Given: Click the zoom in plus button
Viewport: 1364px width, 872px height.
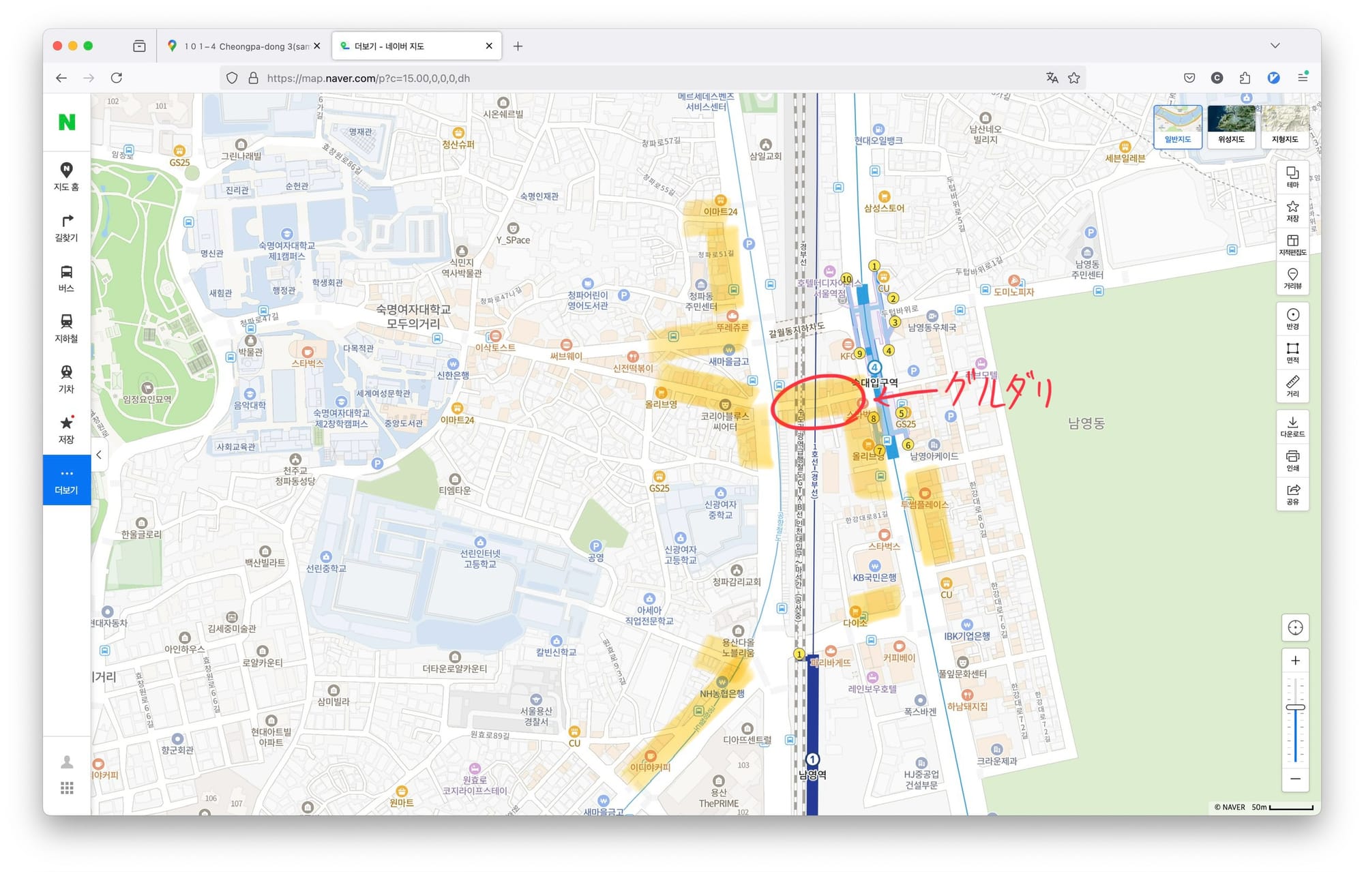Looking at the screenshot, I should [x=1295, y=660].
